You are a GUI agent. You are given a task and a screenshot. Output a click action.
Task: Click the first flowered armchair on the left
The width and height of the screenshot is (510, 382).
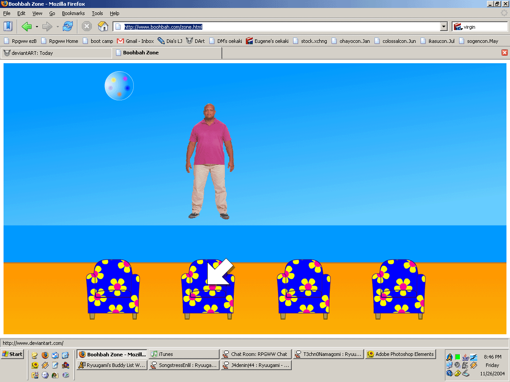113,289
